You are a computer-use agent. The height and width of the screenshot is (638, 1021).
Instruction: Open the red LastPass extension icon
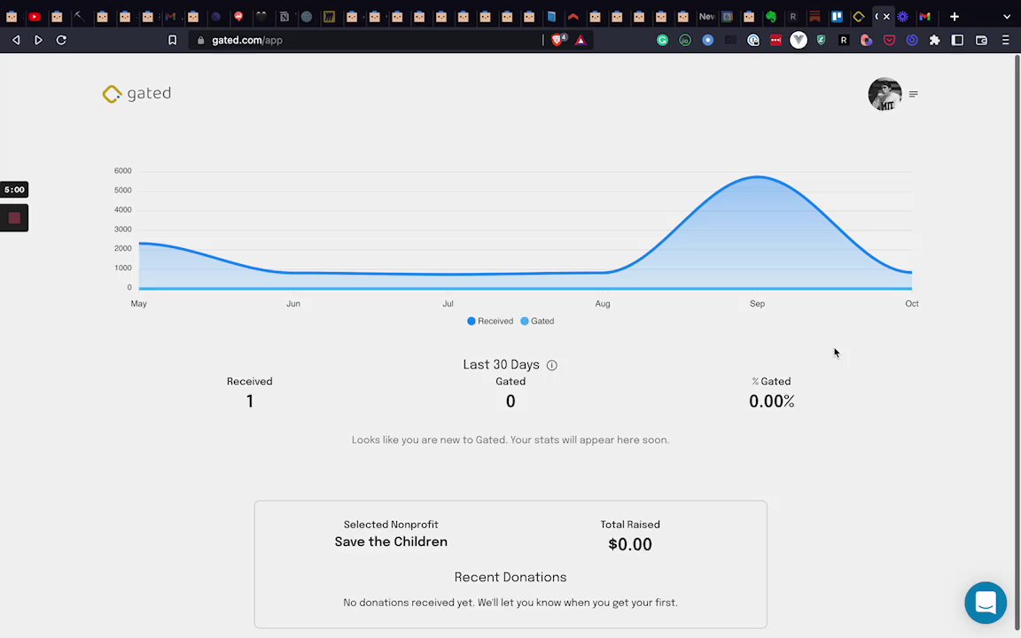775,41
